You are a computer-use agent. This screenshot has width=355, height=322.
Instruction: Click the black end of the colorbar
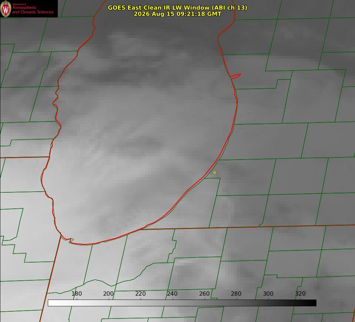coord(313,303)
